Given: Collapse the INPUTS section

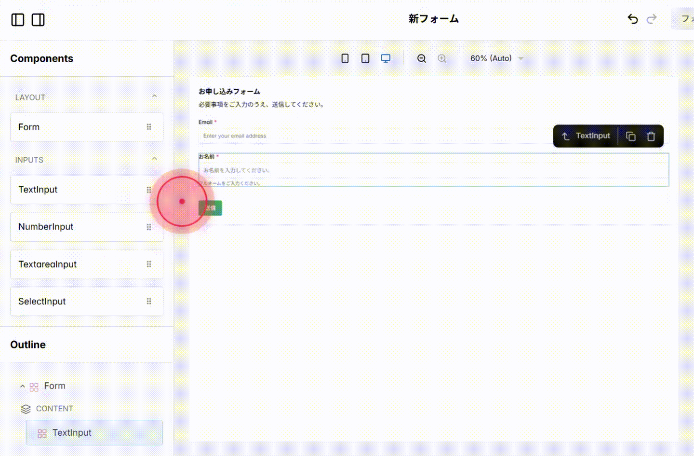Looking at the screenshot, I should pyautogui.click(x=154, y=158).
